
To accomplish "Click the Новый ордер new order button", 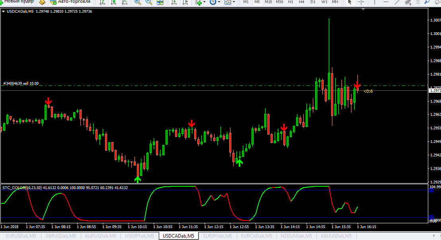I will click(18, 2).
